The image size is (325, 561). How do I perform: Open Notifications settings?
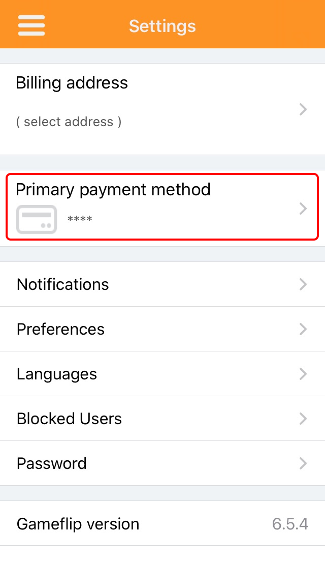click(63, 284)
